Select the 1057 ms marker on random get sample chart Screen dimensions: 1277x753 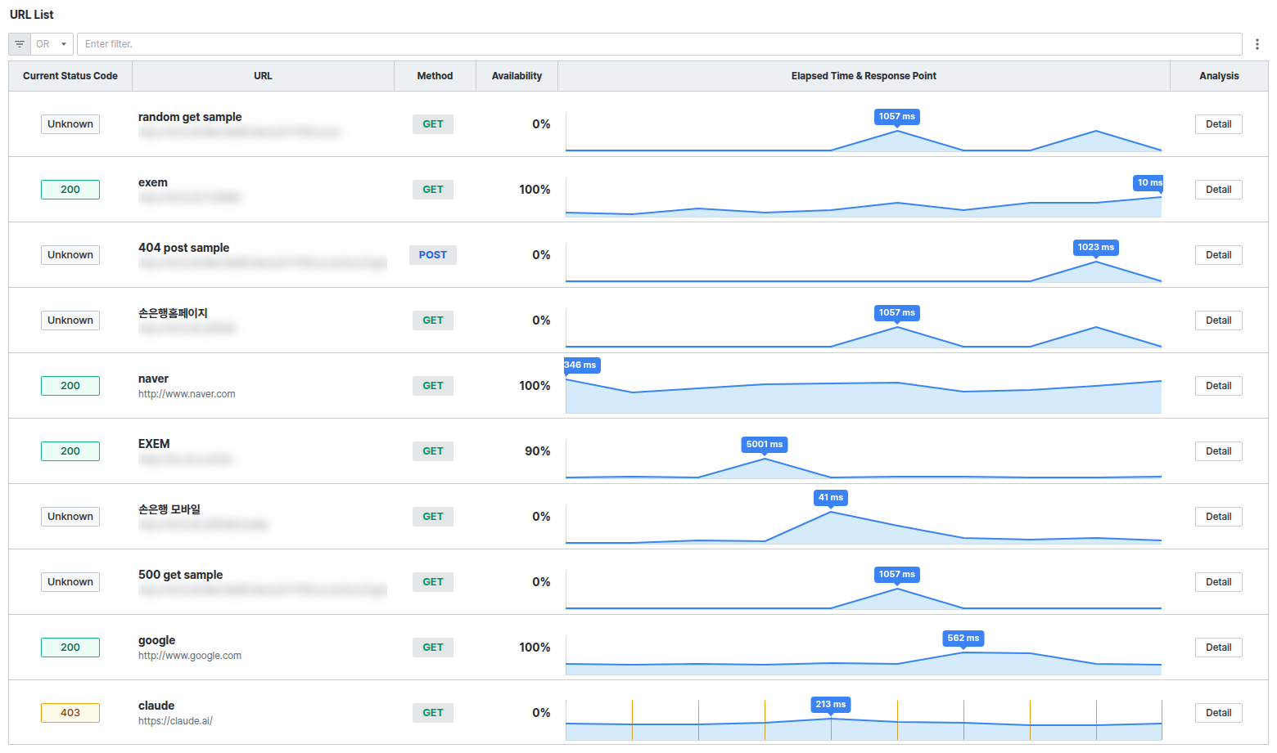point(897,117)
